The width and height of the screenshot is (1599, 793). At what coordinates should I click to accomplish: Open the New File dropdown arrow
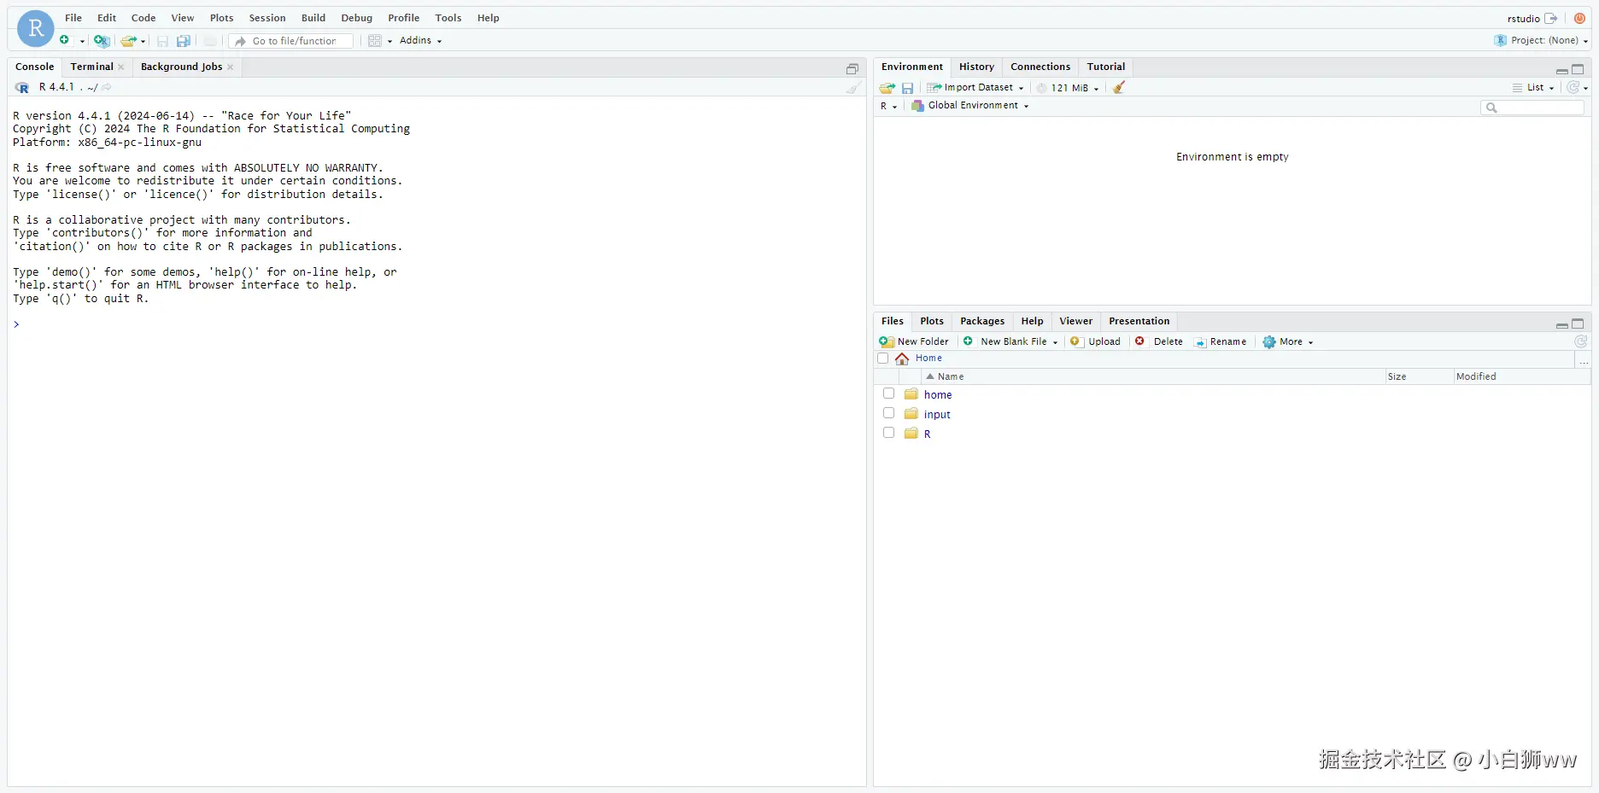[x=82, y=41]
